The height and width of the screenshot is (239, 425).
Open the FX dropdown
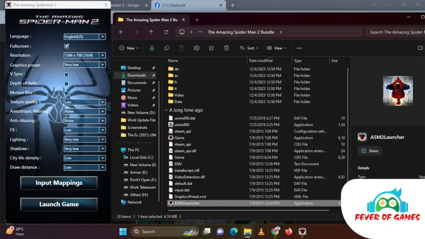(85, 130)
